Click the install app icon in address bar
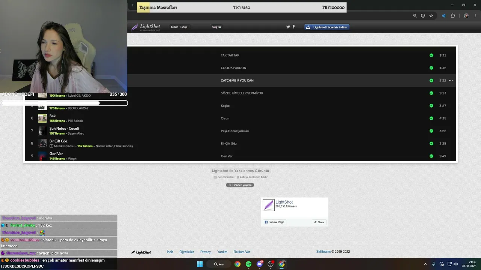Screen dimensions: 481x270 423,16
